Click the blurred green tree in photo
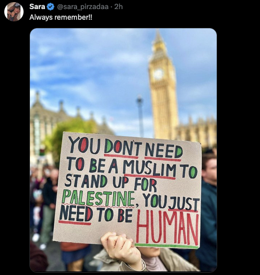The width and height of the screenshot is (260, 275). [71, 136]
